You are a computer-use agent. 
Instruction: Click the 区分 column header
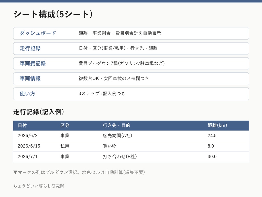65,125
